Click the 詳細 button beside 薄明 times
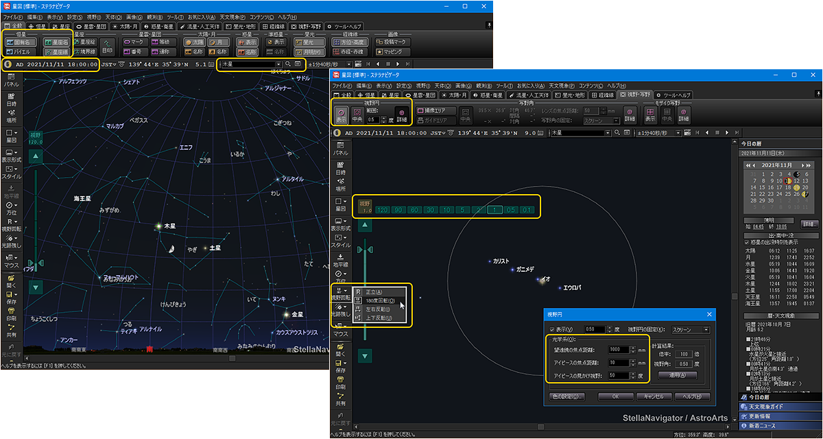This screenshot has width=823, height=439. click(809, 224)
